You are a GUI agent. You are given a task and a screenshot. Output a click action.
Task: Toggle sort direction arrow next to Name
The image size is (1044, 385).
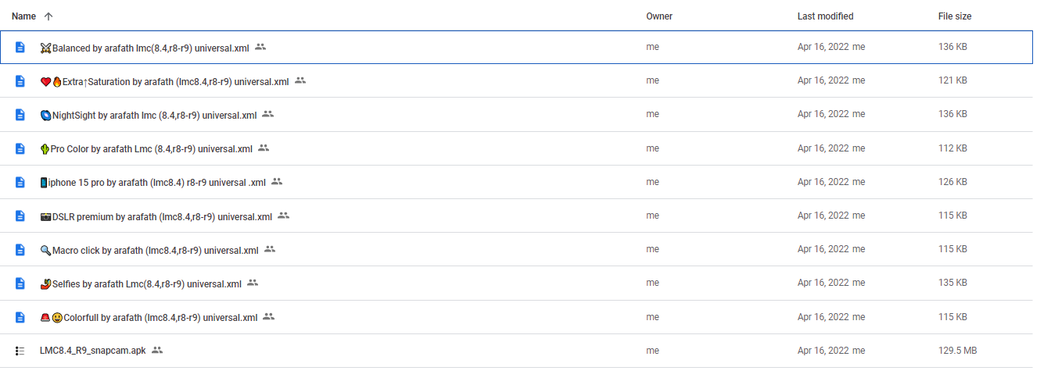pos(48,16)
